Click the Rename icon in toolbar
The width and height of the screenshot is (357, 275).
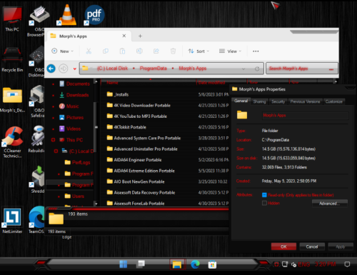coord(139,51)
